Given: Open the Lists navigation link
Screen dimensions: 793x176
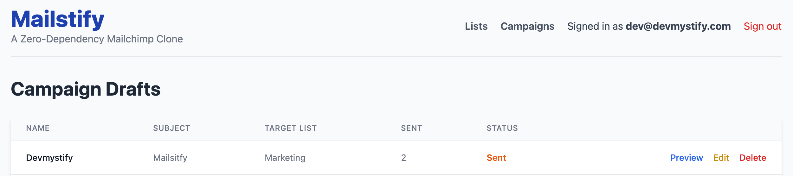Looking at the screenshot, I should (x=476, y=26).
